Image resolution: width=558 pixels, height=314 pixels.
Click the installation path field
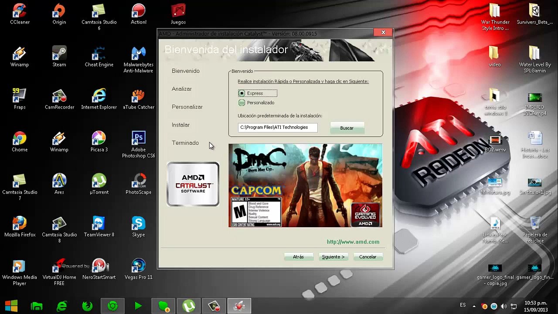coord(278,127)
